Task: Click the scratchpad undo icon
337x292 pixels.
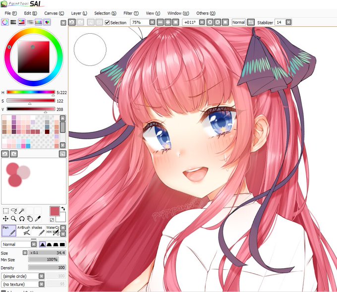Action: tap(5, 154)
